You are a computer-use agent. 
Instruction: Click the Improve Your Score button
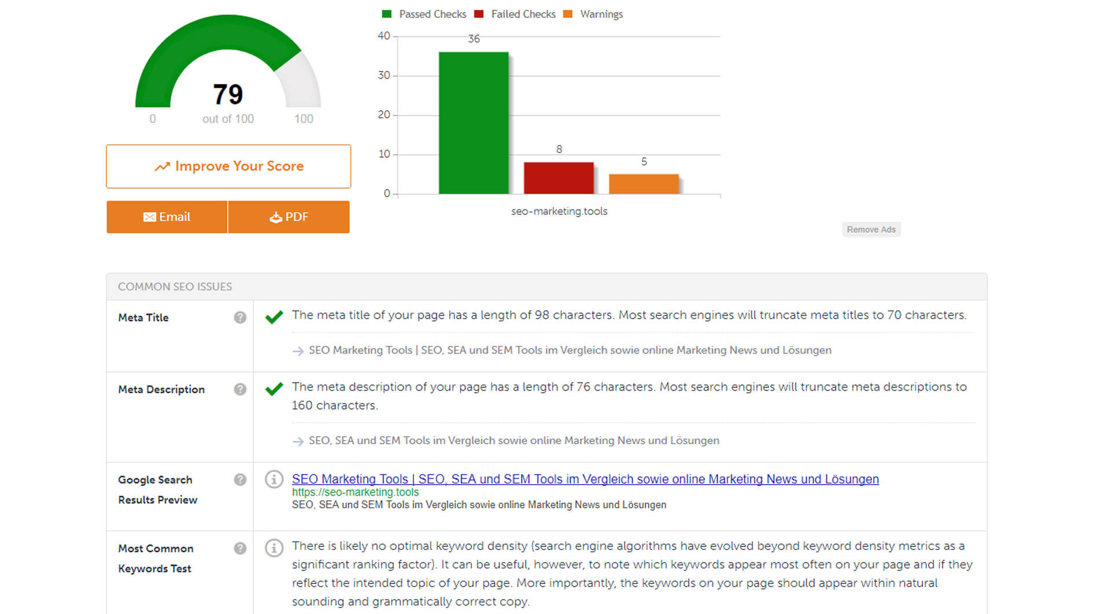tap(228, 166)
